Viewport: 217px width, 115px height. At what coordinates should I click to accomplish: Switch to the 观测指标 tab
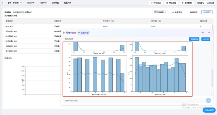[201, 3]
